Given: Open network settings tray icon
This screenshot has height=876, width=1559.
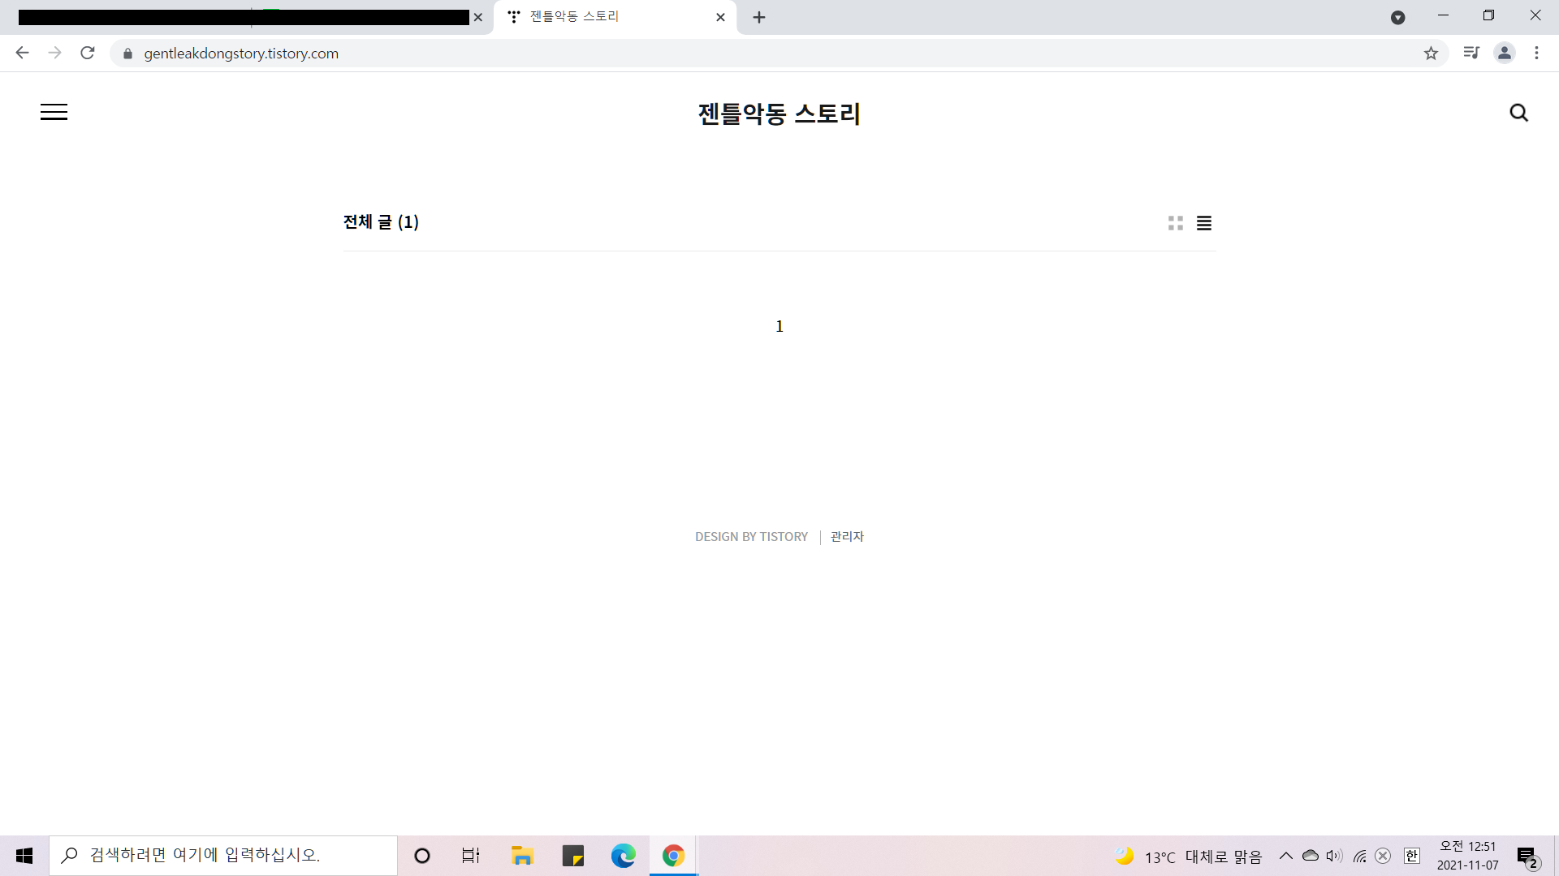Looking at the screenshot, I should [x=1360, y=856].
